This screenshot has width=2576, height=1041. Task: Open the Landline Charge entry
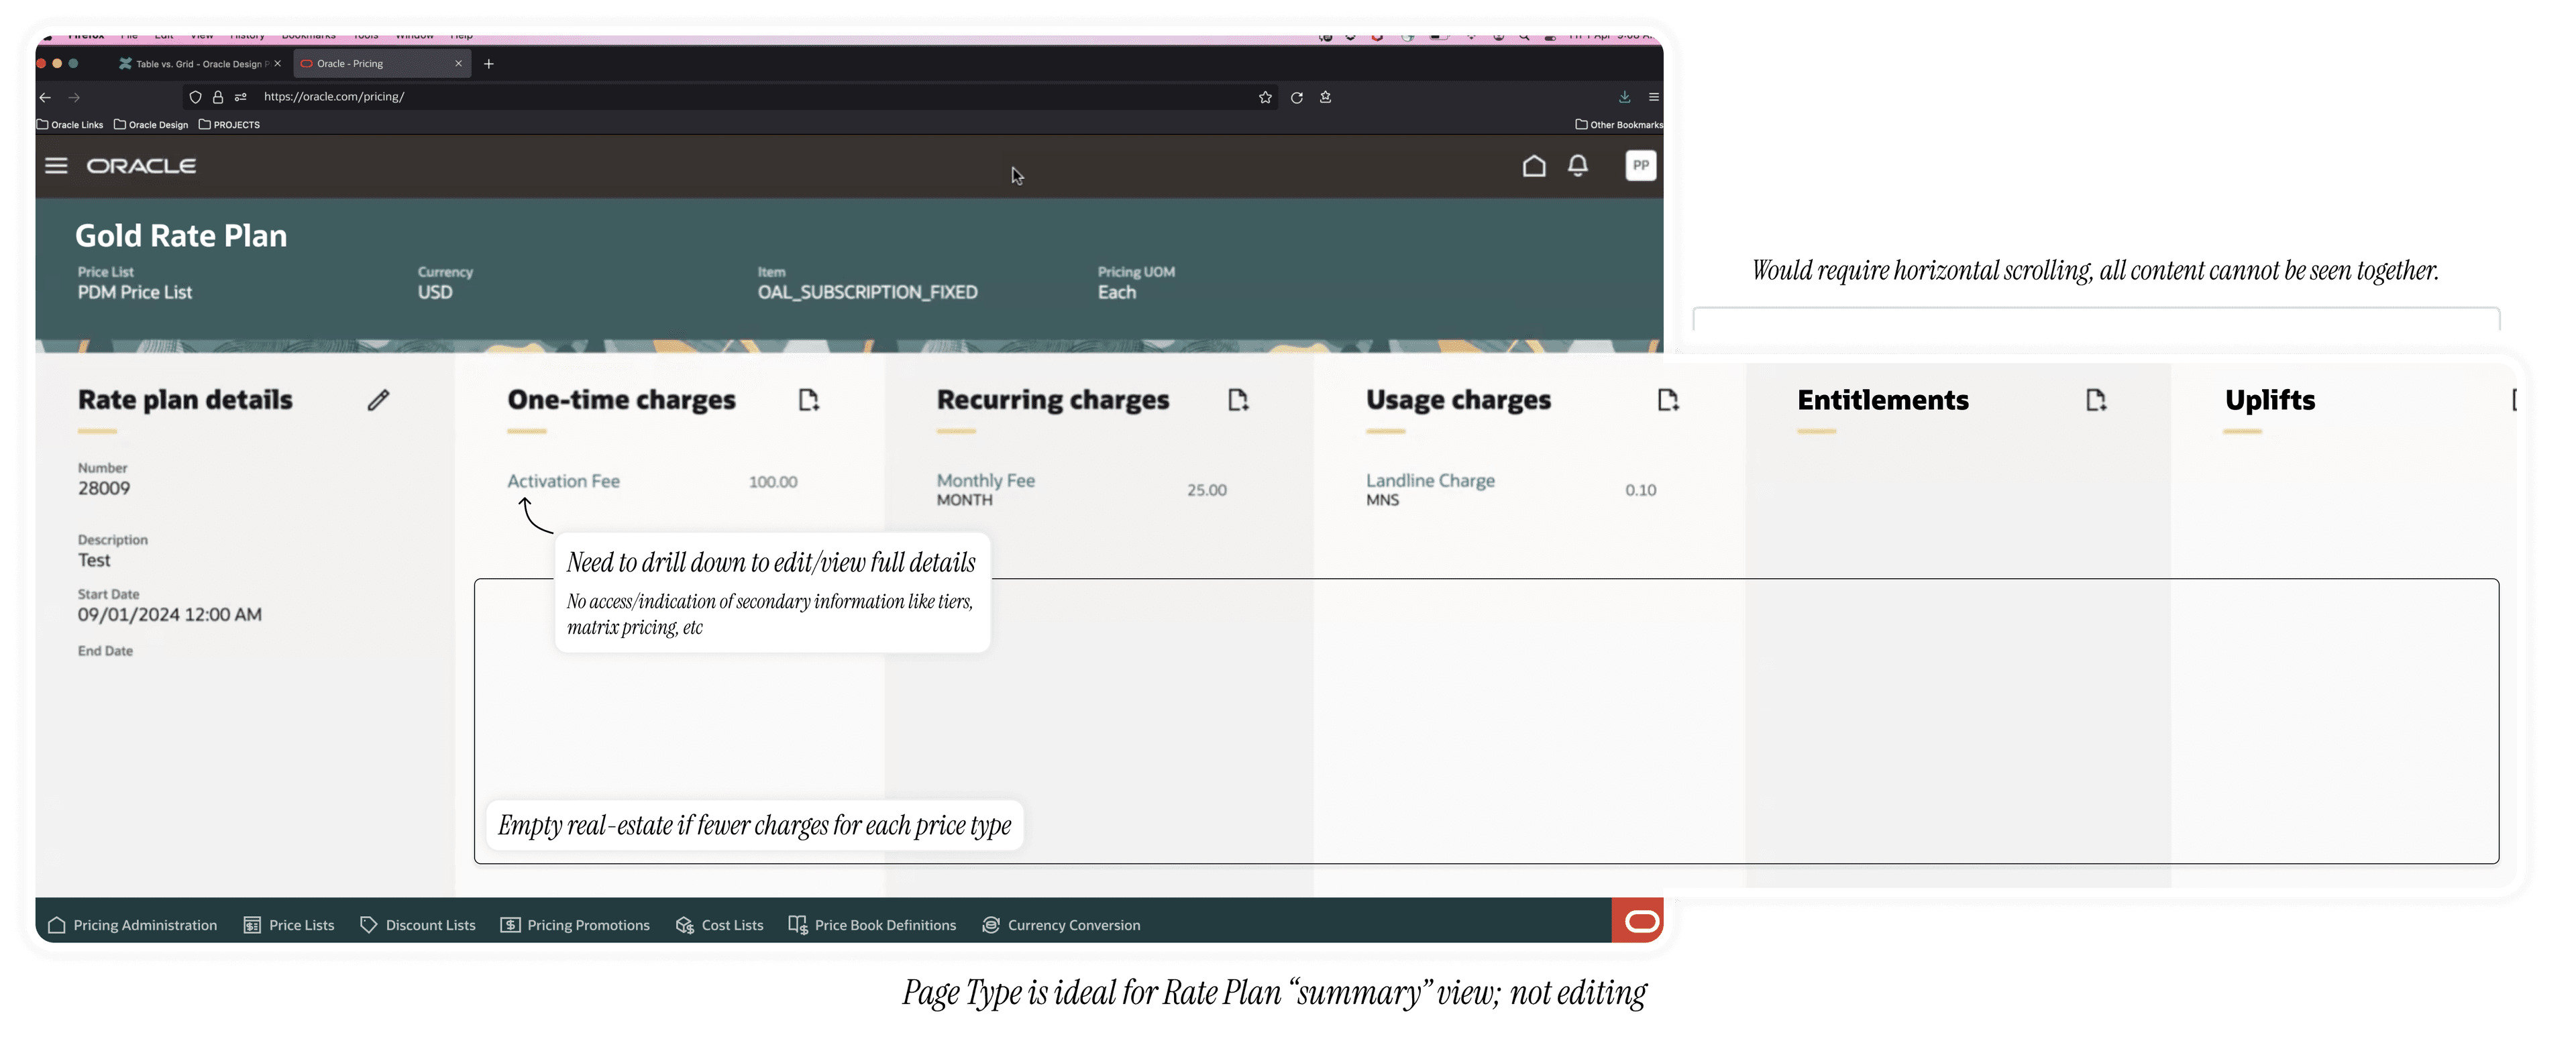[1430, 480]
